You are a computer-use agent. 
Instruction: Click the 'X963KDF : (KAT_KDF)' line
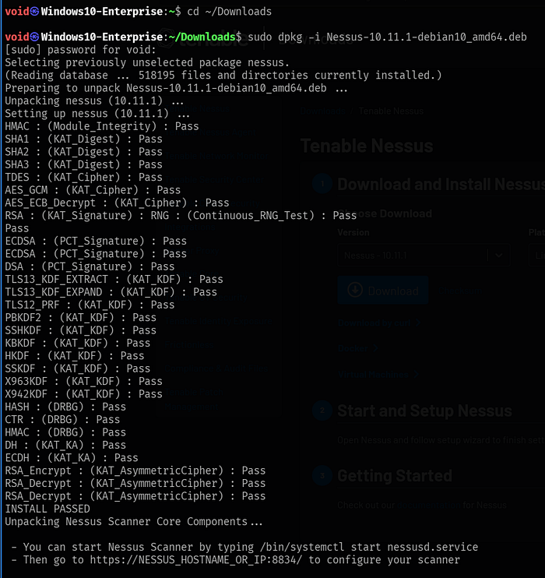click(83, 382)
